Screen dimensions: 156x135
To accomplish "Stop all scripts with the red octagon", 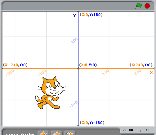I will [x=147, y=6].
